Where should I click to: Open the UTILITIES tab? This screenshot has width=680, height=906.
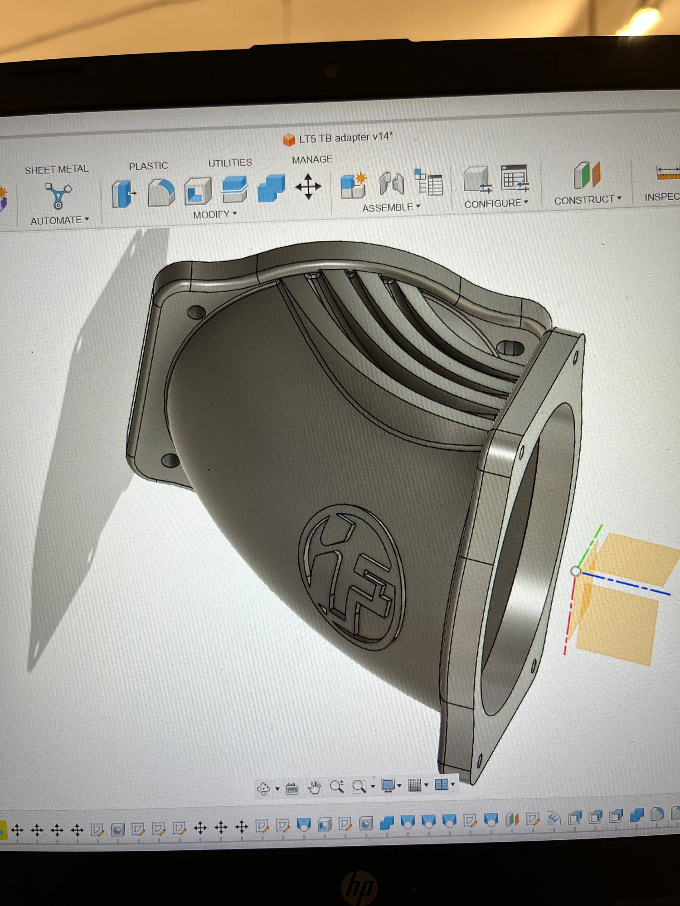[230, 163]
